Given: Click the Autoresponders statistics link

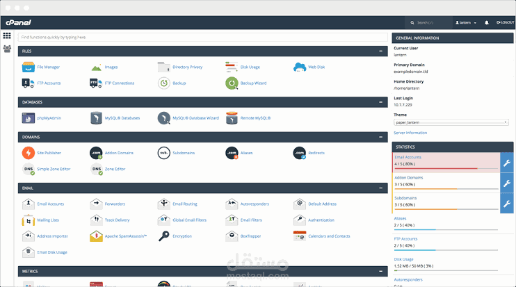Looking at the screenshot, I should (408, 279).
